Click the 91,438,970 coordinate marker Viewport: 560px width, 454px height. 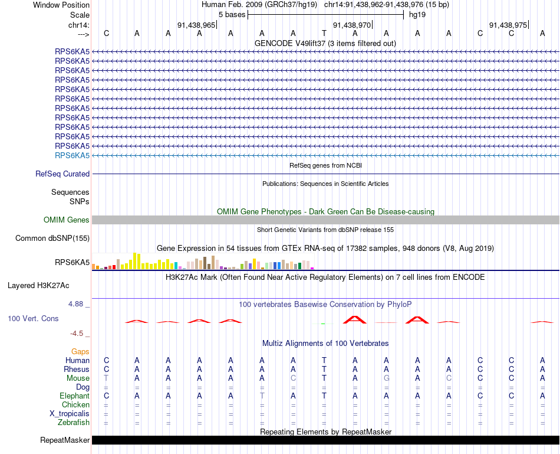coord(352,25)
